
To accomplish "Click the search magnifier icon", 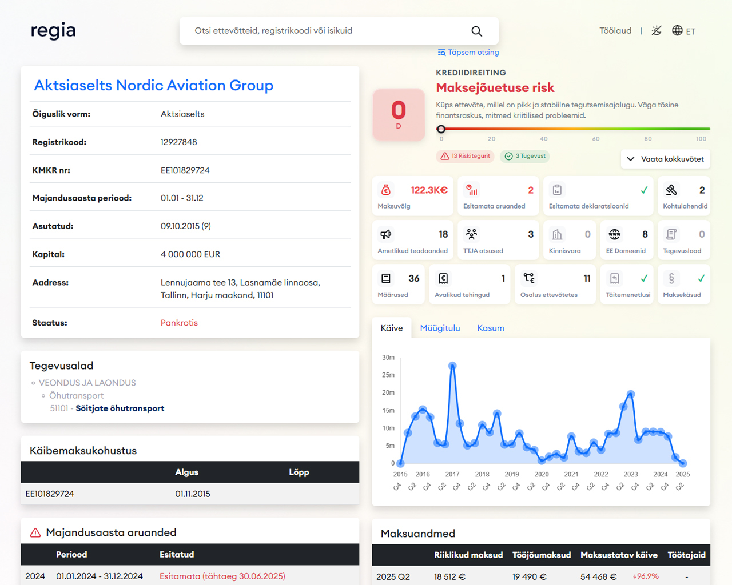I will point(476,31).
